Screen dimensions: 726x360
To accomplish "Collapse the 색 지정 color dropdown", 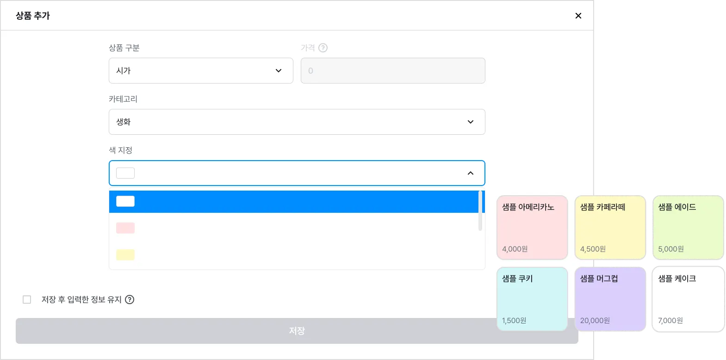I will [x=471, y=173].
